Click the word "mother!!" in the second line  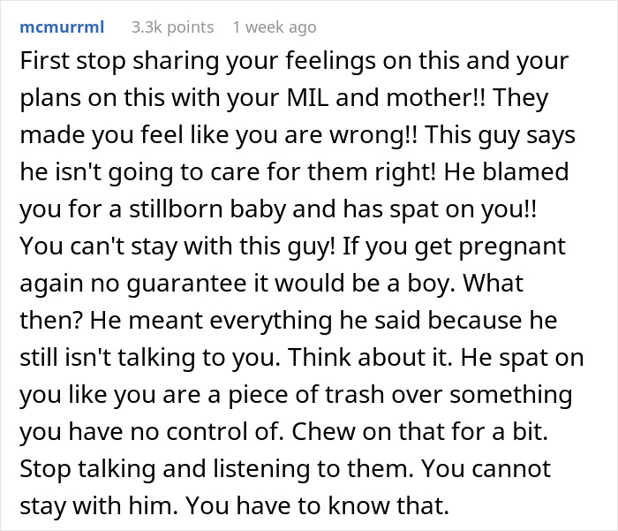coord(436,97)
